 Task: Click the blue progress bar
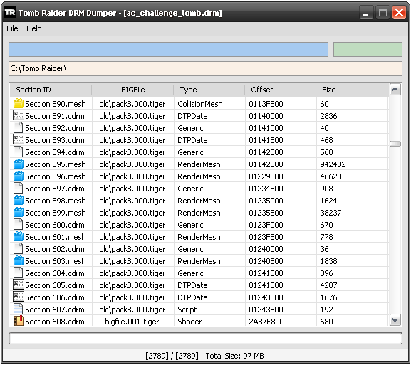pyautogui.click(x=168, y=50)
